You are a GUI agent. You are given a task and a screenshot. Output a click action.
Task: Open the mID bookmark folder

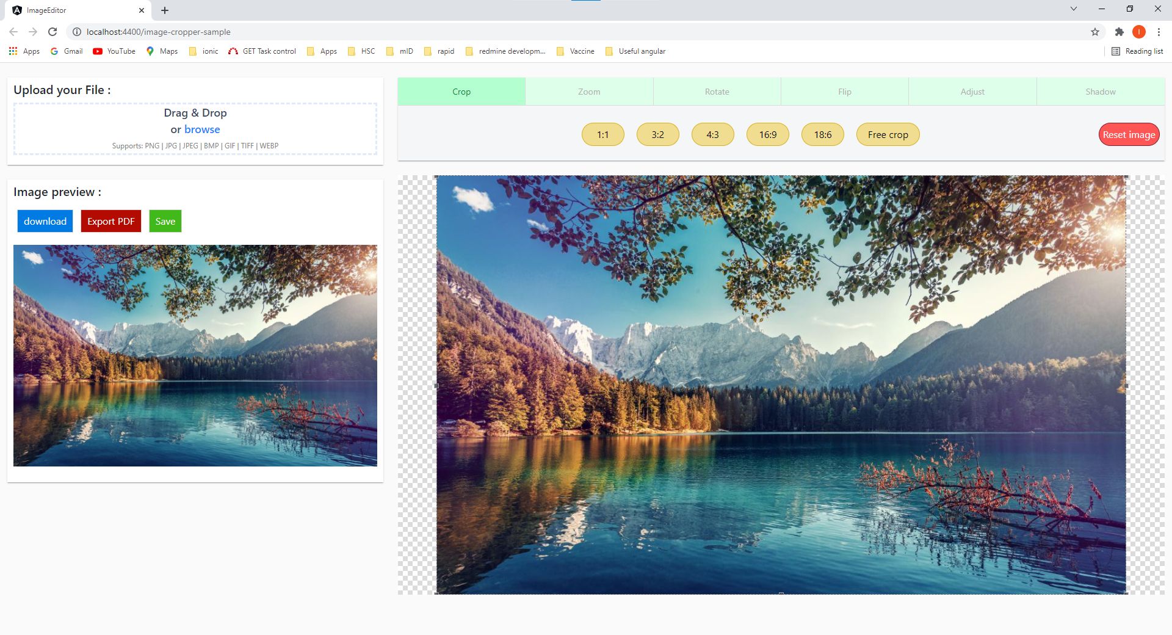[x=400, y=51]
